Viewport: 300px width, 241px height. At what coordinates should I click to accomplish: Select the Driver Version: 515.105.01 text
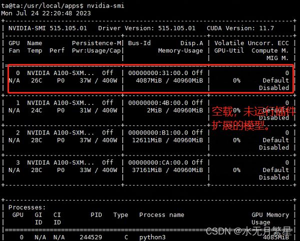click(147, 28)
